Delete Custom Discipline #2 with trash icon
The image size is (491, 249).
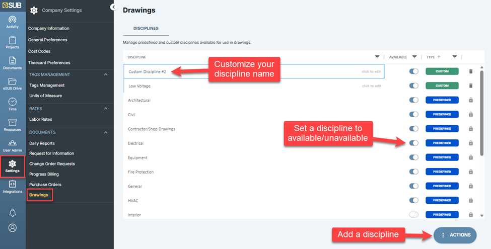[471, 71]
